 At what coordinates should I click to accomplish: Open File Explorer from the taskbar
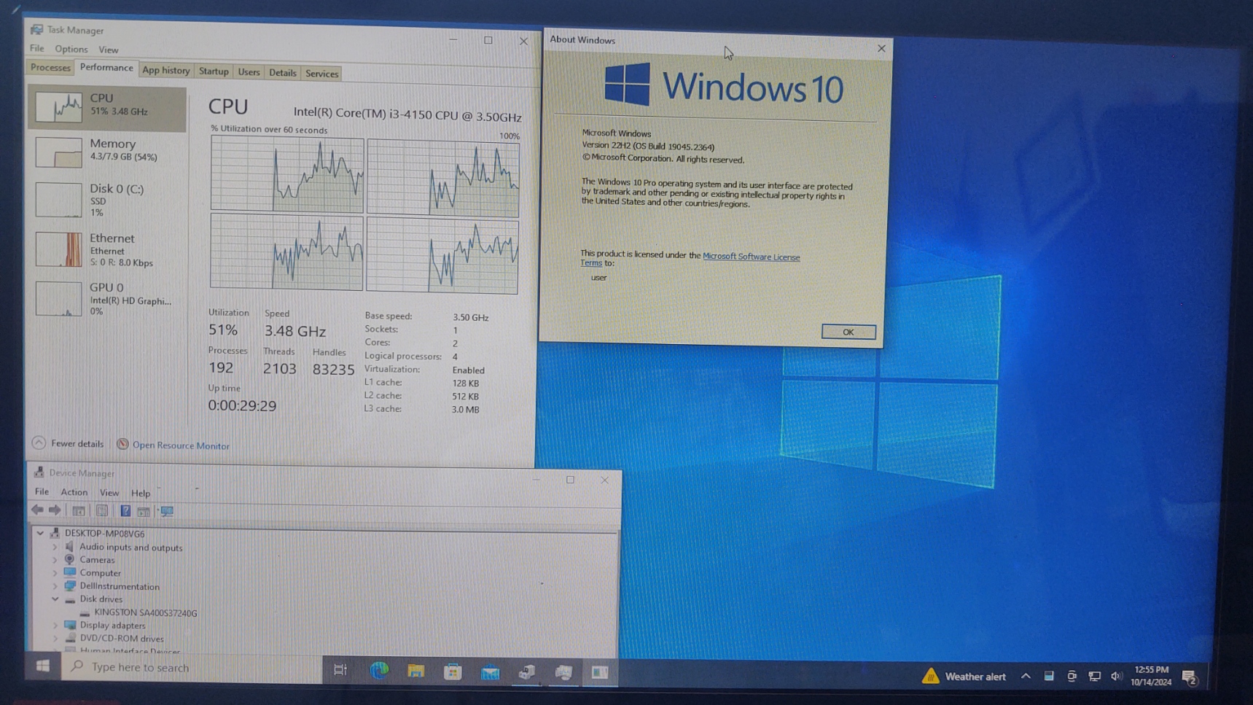(416, 671)
